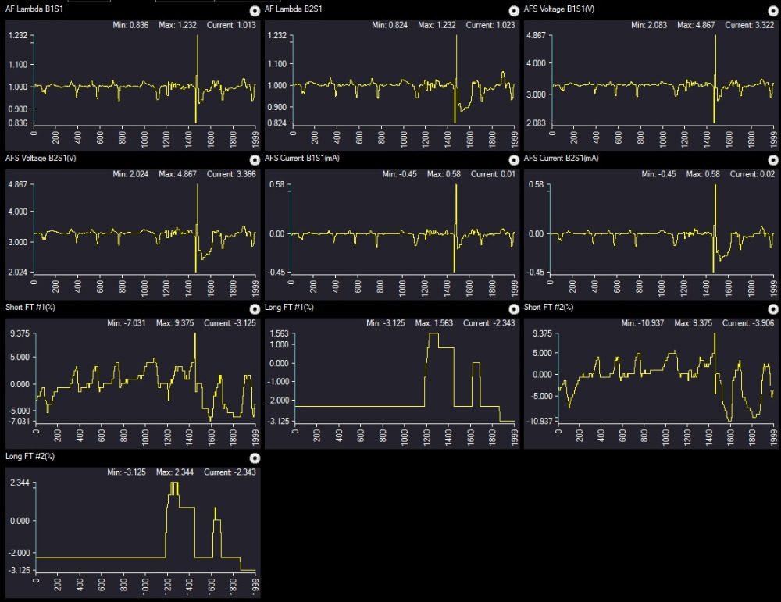Click the round button on AF Lambda B2S1 panel
This screenshot has width=781, height=602.
pos(513,11)
